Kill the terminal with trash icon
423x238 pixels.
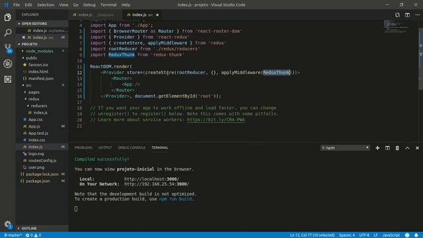397,148
